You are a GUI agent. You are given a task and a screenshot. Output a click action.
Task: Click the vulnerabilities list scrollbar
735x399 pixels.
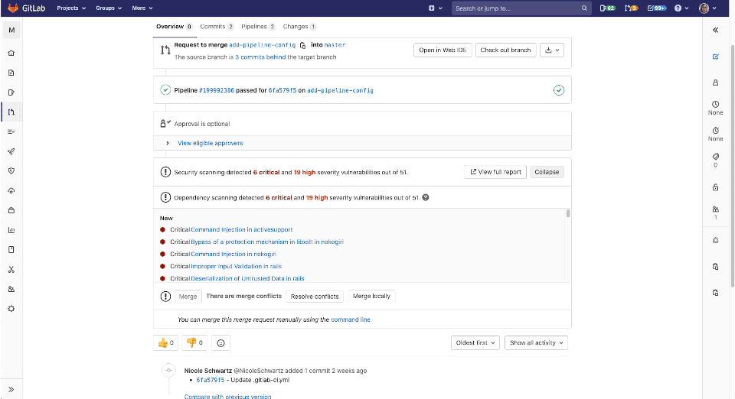568,214
